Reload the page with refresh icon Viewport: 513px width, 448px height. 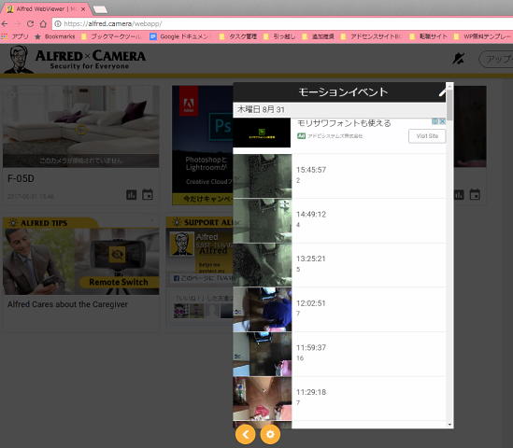point(30,24)
